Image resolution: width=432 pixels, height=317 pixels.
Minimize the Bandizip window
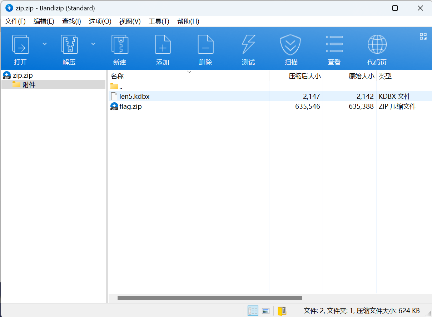(370, 8)
